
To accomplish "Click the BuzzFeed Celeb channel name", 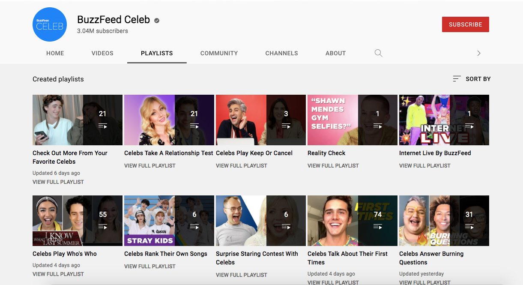I will (x=114, y=20).
